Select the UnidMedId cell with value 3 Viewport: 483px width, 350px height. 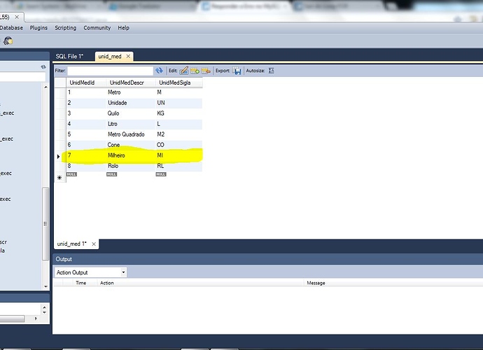(86, 113)
